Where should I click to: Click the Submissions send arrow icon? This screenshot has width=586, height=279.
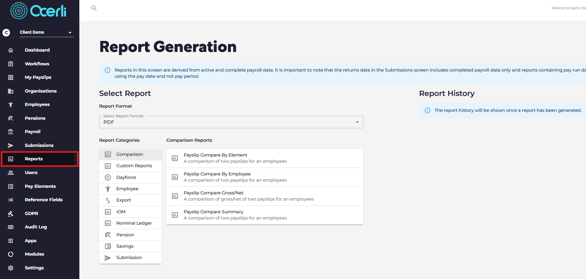point(11,146)
